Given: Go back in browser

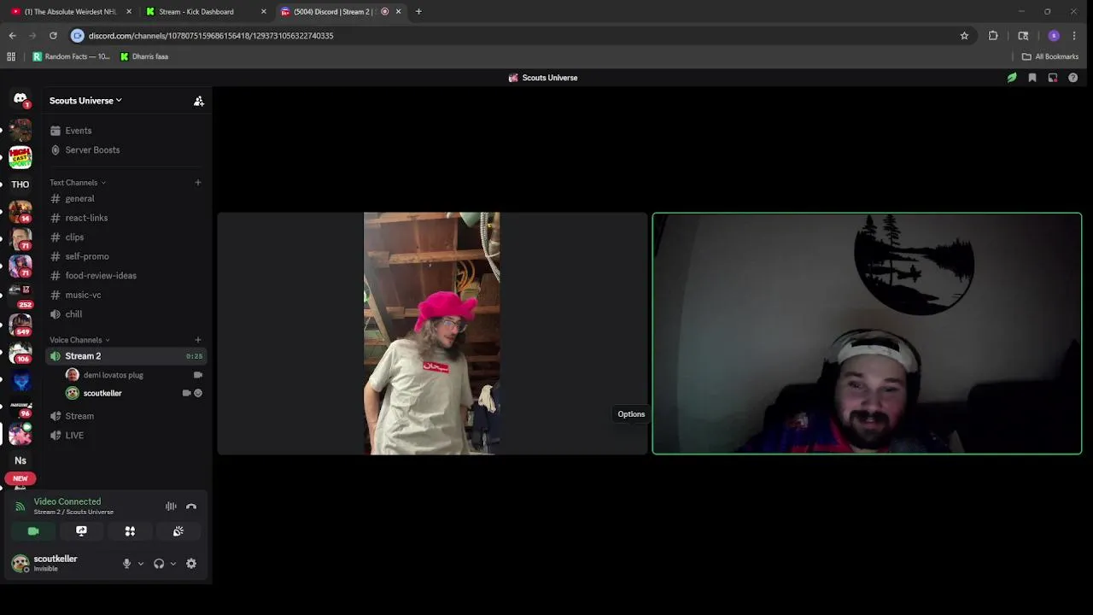Looking at the screenshot, I should point(12,36).
